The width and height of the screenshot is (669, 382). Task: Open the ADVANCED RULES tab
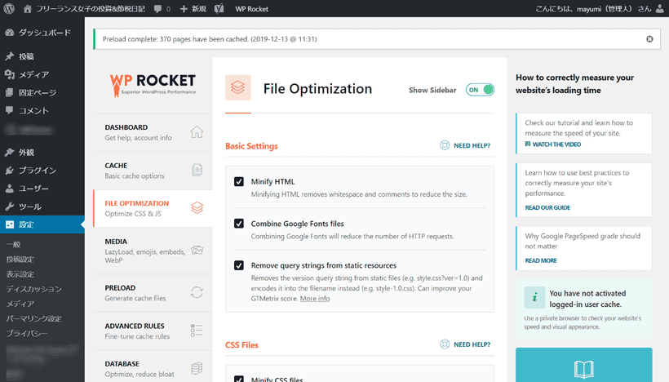coord(153,331)
